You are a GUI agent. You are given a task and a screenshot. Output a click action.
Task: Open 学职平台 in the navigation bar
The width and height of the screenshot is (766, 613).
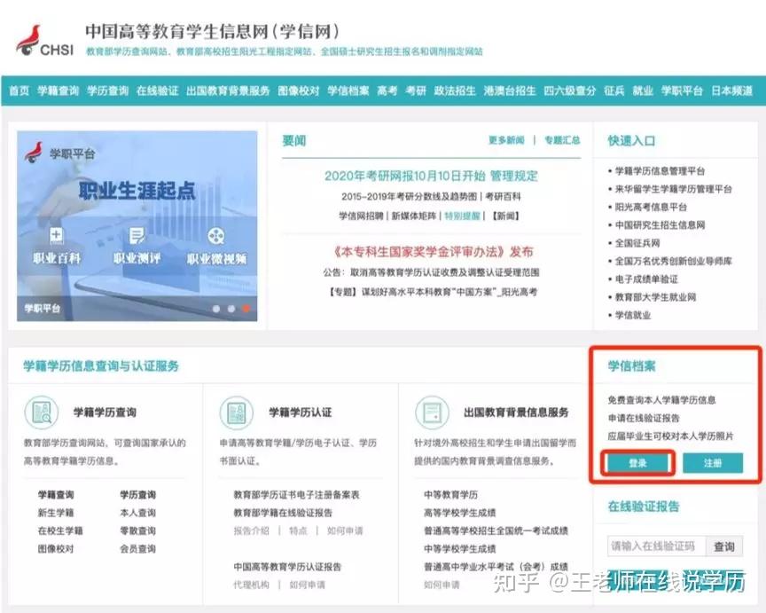[x=682, y=90]
